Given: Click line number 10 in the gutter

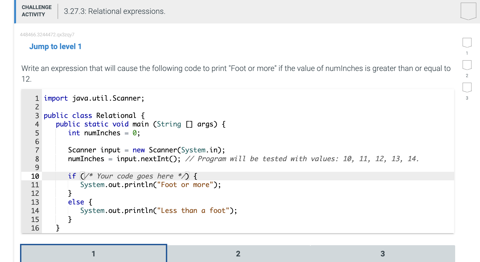Looking at the screenshot, I should [x=35, y=176].
